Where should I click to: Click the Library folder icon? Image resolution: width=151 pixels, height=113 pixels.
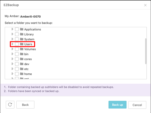(22, 34)
